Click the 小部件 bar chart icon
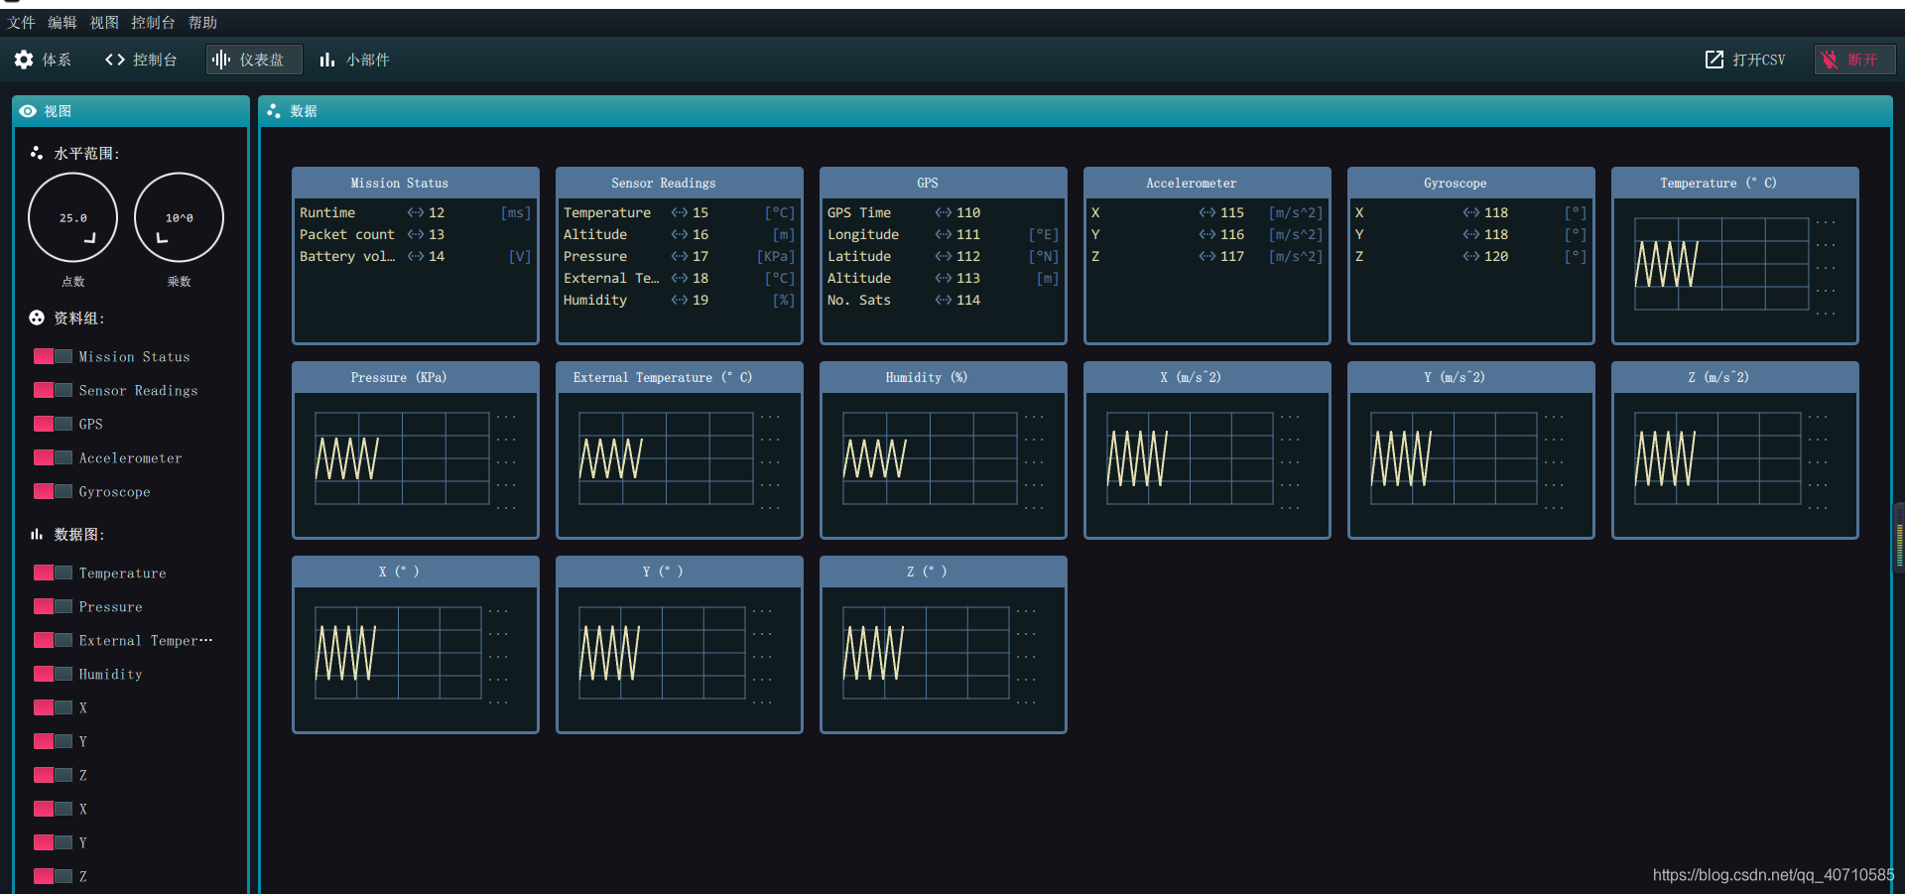The width and height of the screenshot is (1905, 894). 327,60
